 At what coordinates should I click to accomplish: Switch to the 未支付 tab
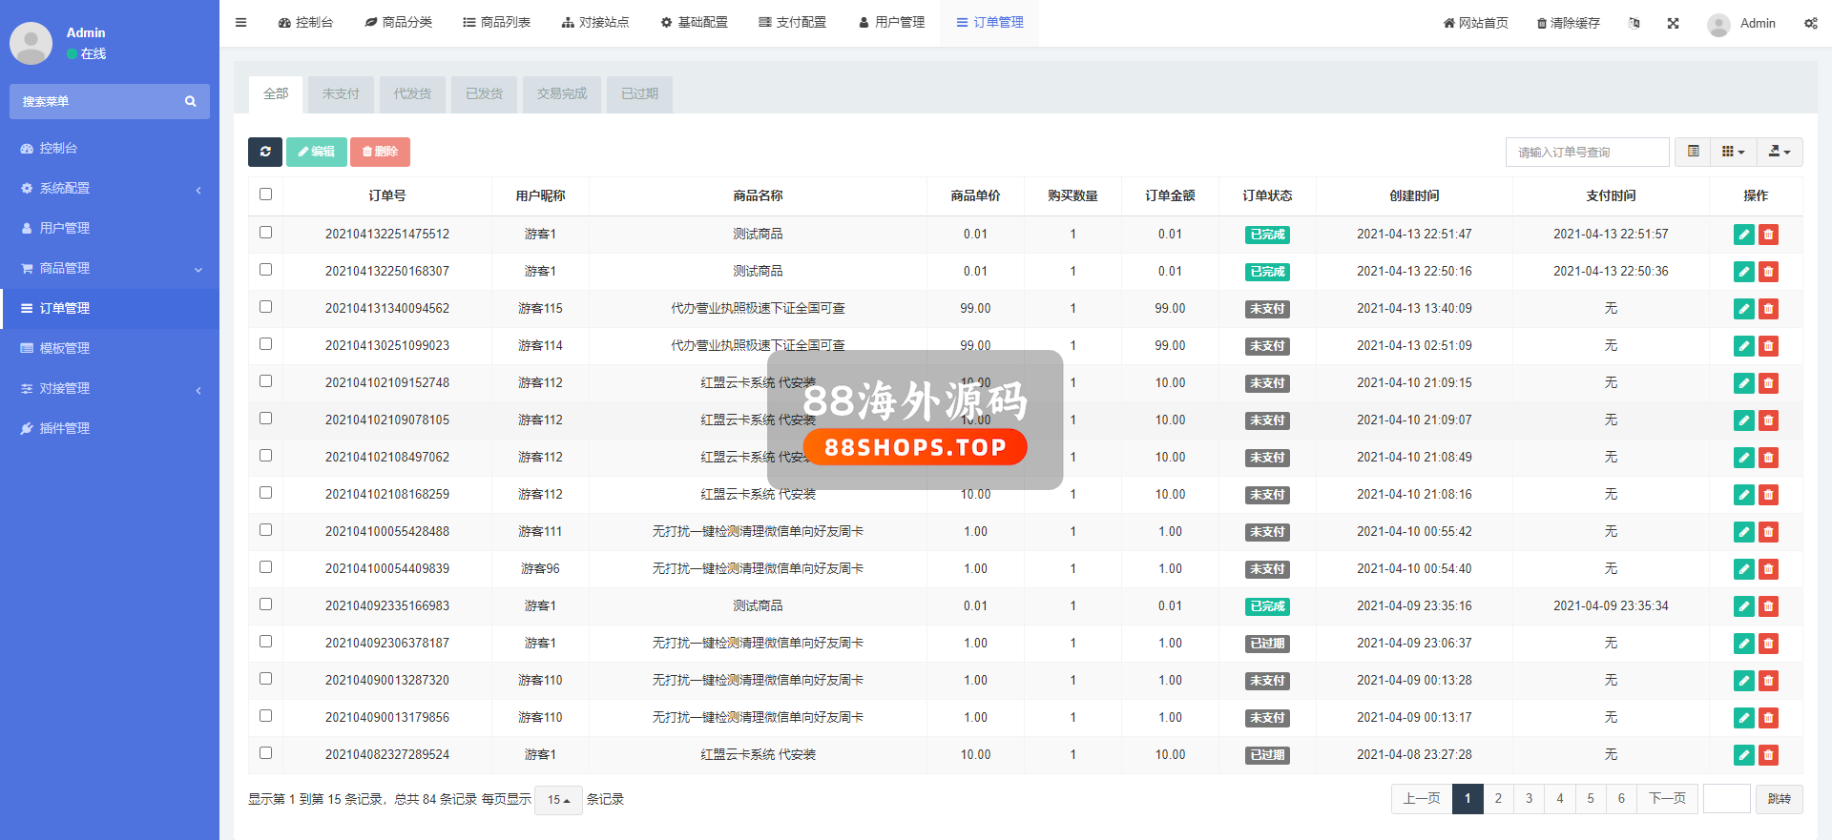click(341, 94)
